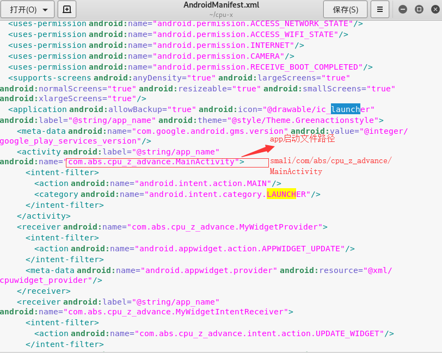The image size is (442, 353).
Task: Place cursor in boxed com.abs.cpu_z_advance.MainActivity text
Action: click(x=153, y=162)
